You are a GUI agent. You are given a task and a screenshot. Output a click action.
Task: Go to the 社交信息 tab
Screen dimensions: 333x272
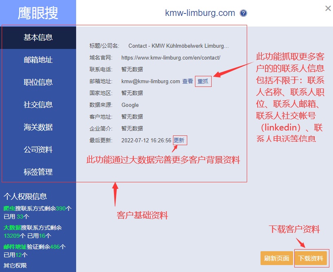coord(38,105)
